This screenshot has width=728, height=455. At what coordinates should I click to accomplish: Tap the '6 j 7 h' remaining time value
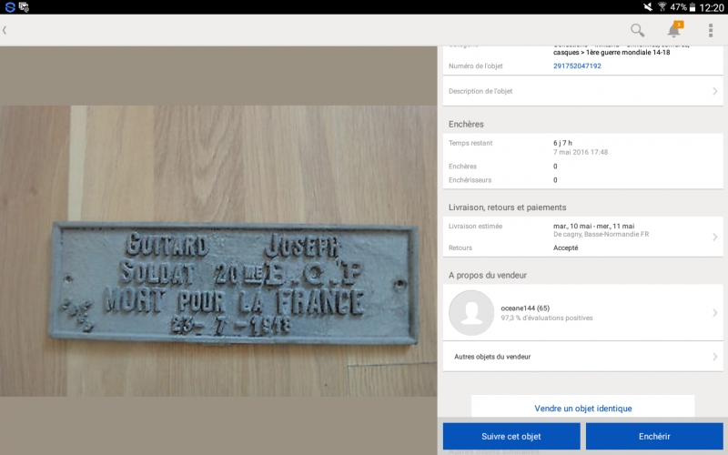(x=562, y=143)
